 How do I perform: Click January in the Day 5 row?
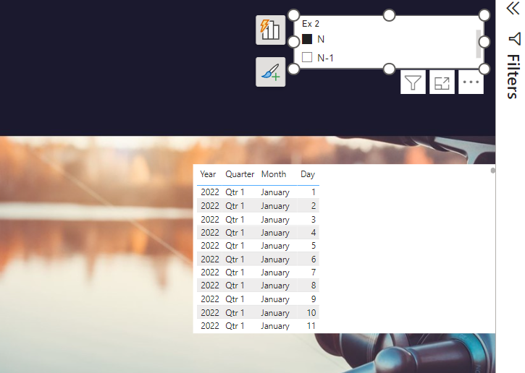(275, 246)
